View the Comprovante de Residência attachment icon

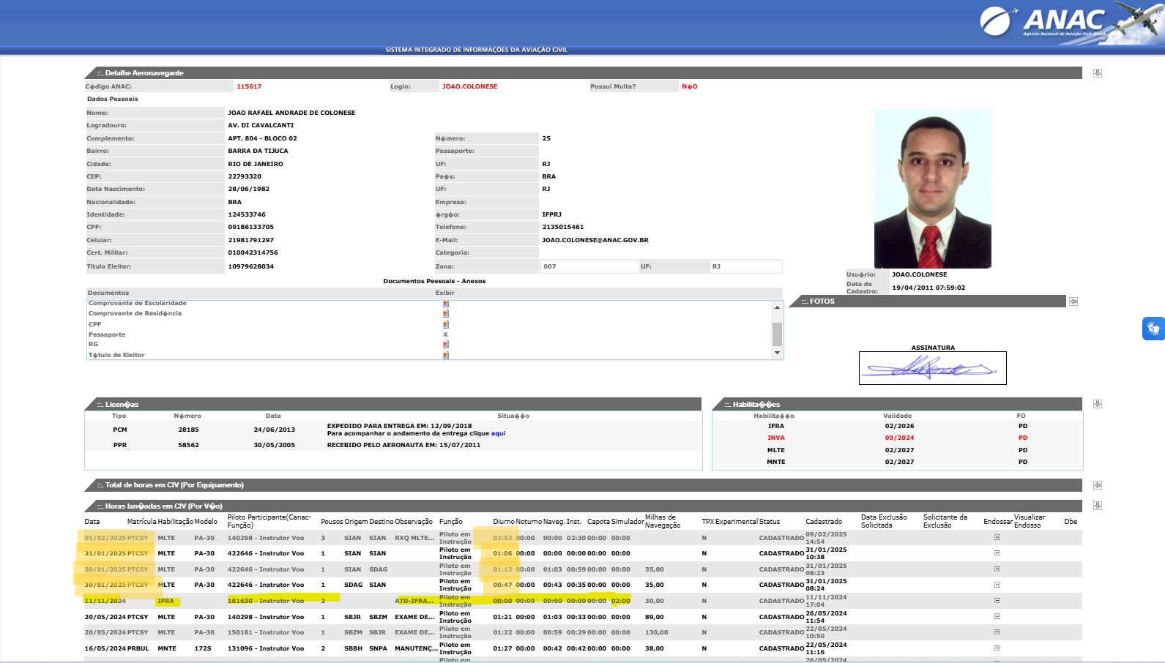[445, 314]
